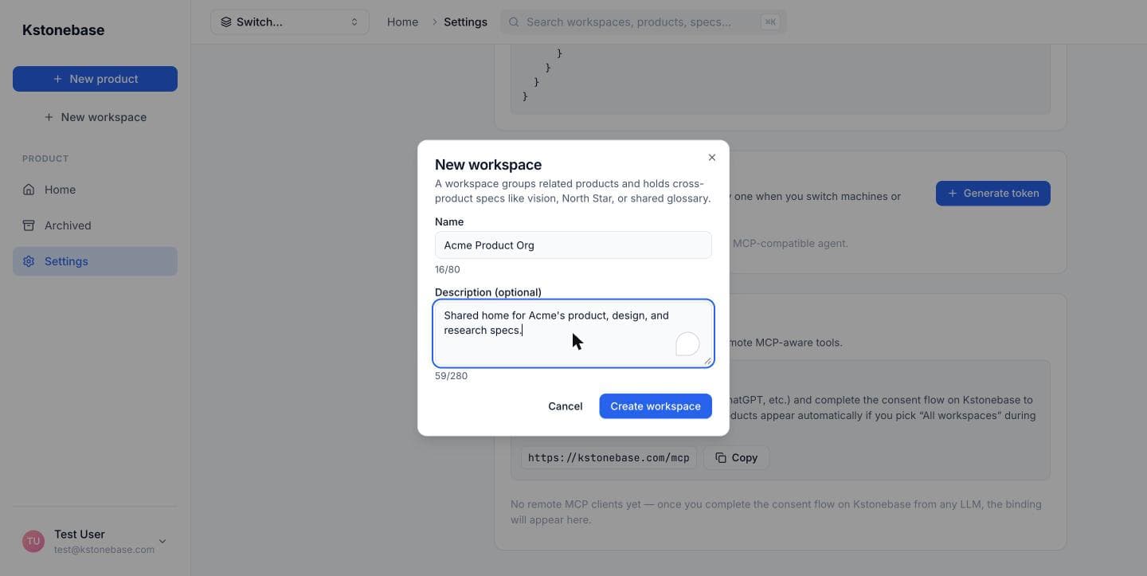Screen dimensions: 1147x576
Task: Focus the workspace search bar
Action: [x=644, y=22]
